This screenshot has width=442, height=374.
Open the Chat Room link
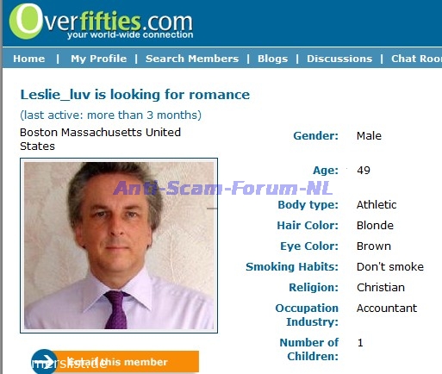coord(416,59)
